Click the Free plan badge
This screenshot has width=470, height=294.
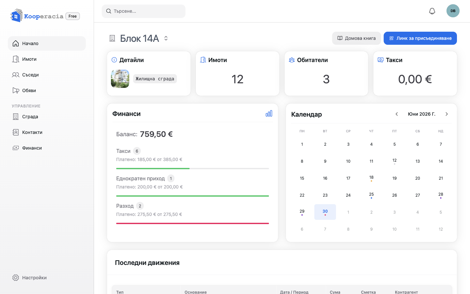(x=72, y=16)
